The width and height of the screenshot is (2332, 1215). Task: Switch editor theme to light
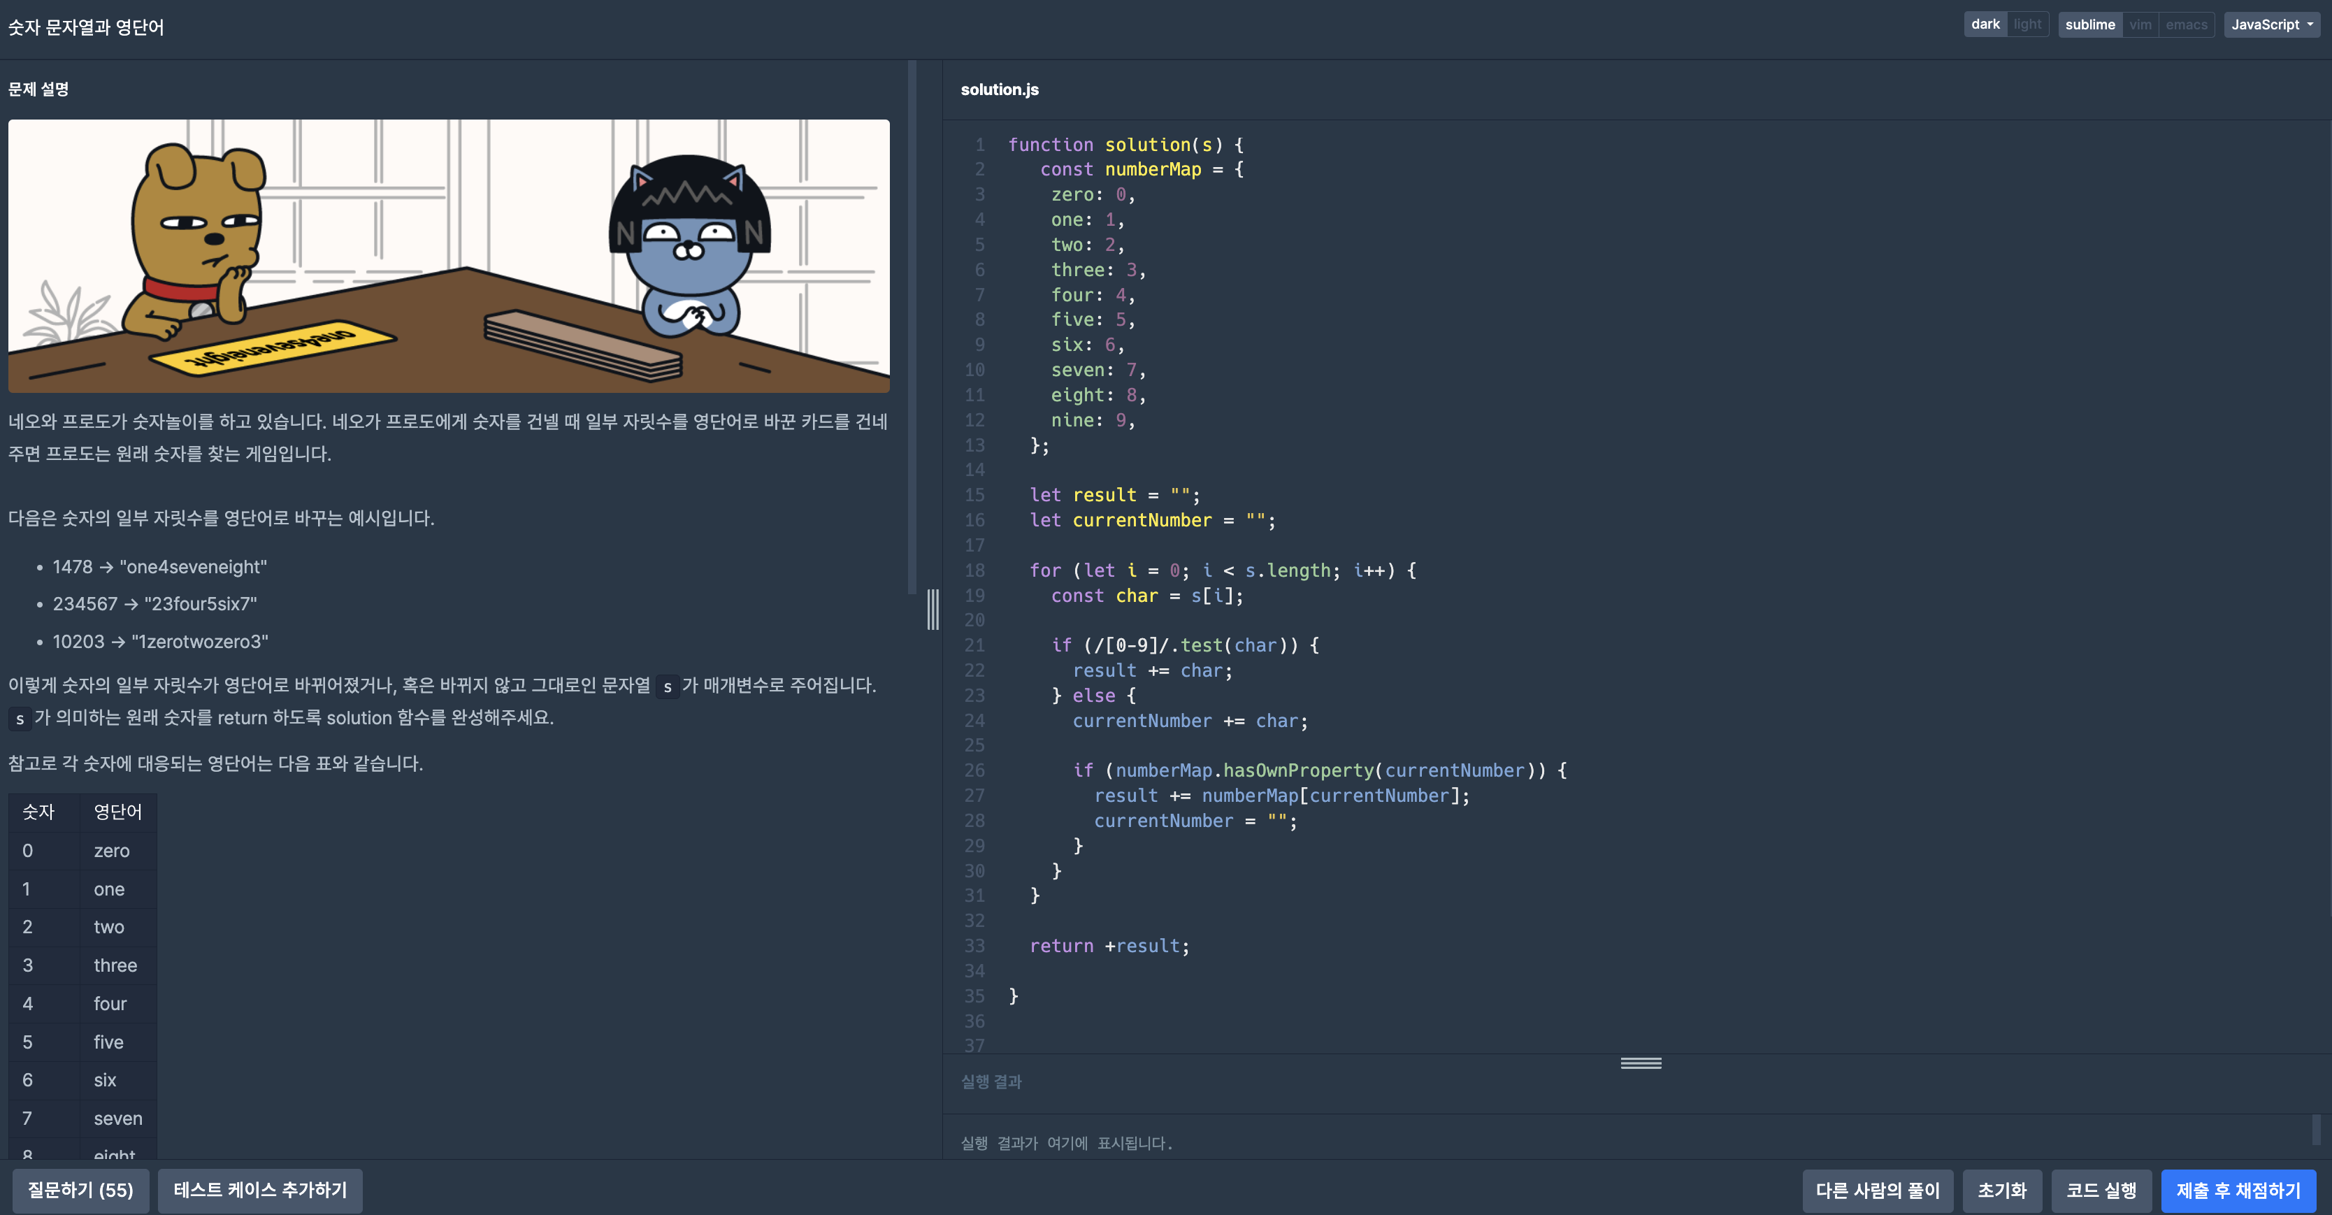pyautogui.click(x=2027, y=24)
